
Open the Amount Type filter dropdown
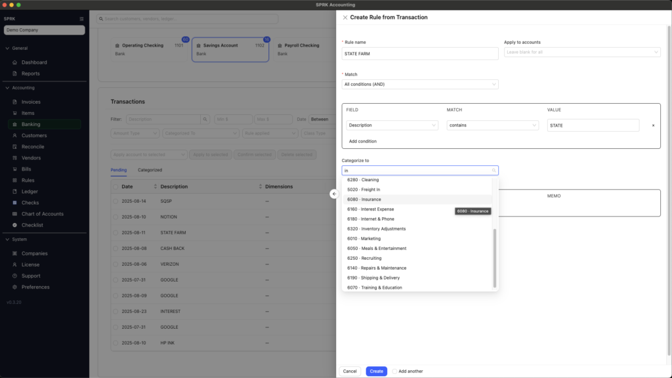tap(135, 133)
